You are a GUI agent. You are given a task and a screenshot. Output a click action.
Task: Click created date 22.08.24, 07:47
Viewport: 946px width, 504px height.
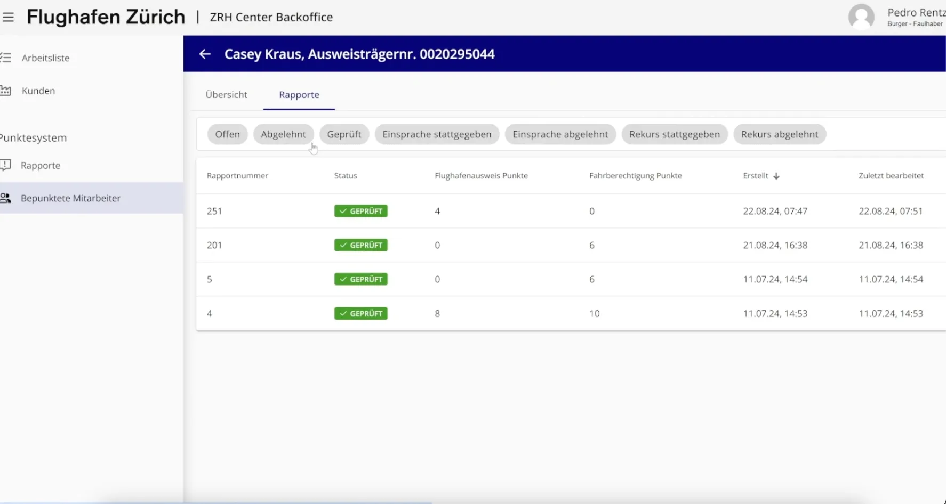(x=775, y=211)
